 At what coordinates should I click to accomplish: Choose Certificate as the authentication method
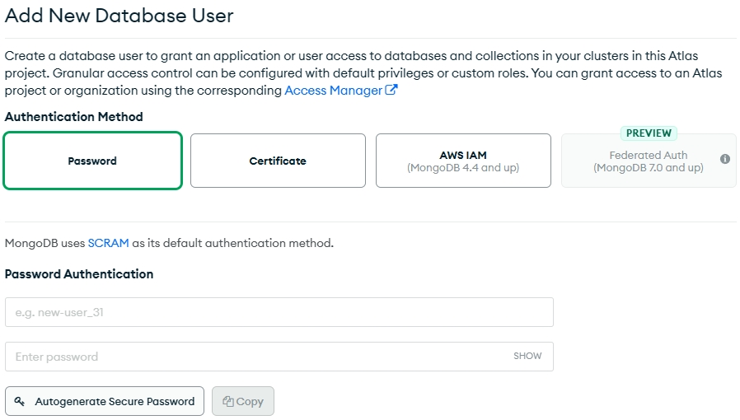point(278,161)
